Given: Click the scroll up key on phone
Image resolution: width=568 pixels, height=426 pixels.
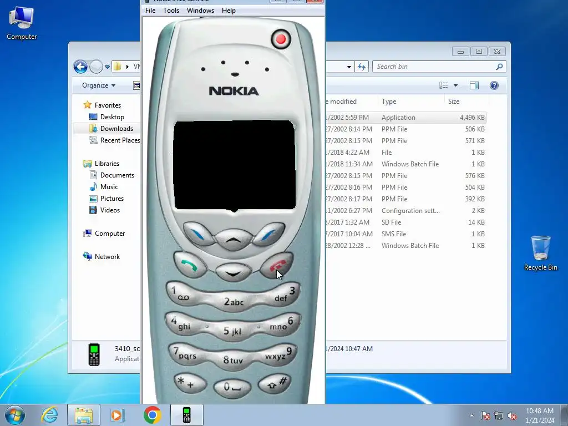Looking at the screenshot, I should pos(234,240).
